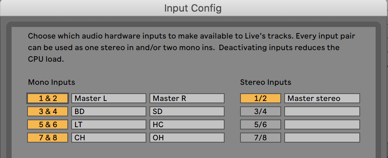The image size is (388, 158).
Task: Select the Master L name field
Action: pos(109,98)
